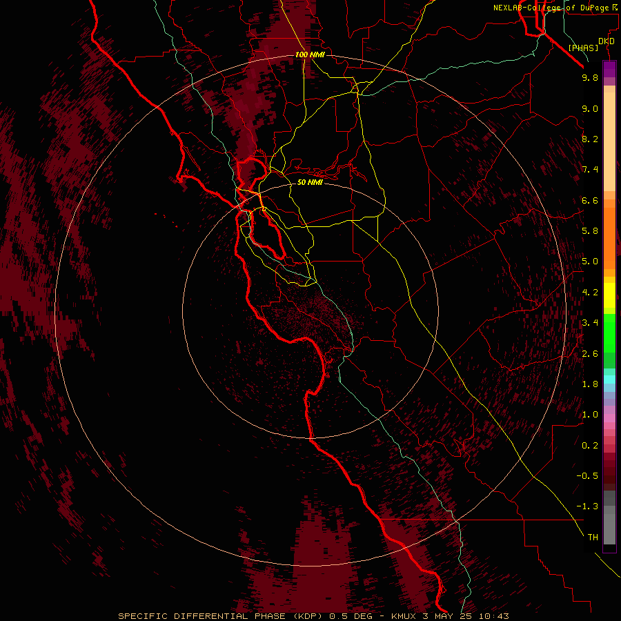
Task: Click the 0.2 legend value
Action: (590, 446)
